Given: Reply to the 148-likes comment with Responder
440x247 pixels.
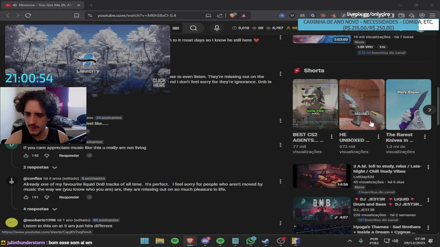Looking at the screenshot, I should coord(69,156).
